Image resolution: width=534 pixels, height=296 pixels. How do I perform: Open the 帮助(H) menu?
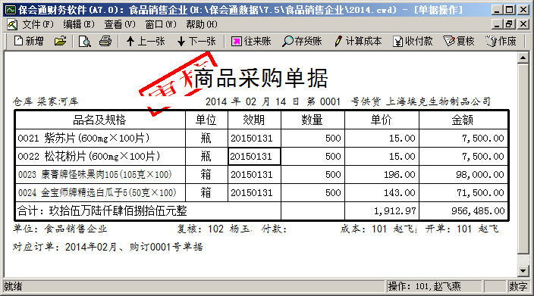click(x=202, y=24)
